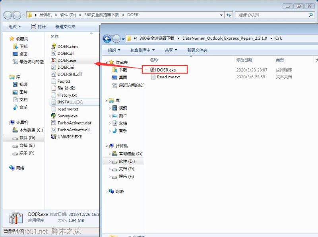Click the magnifier icon in the DOER search box

pyautogui.click(x=310, y=15)
